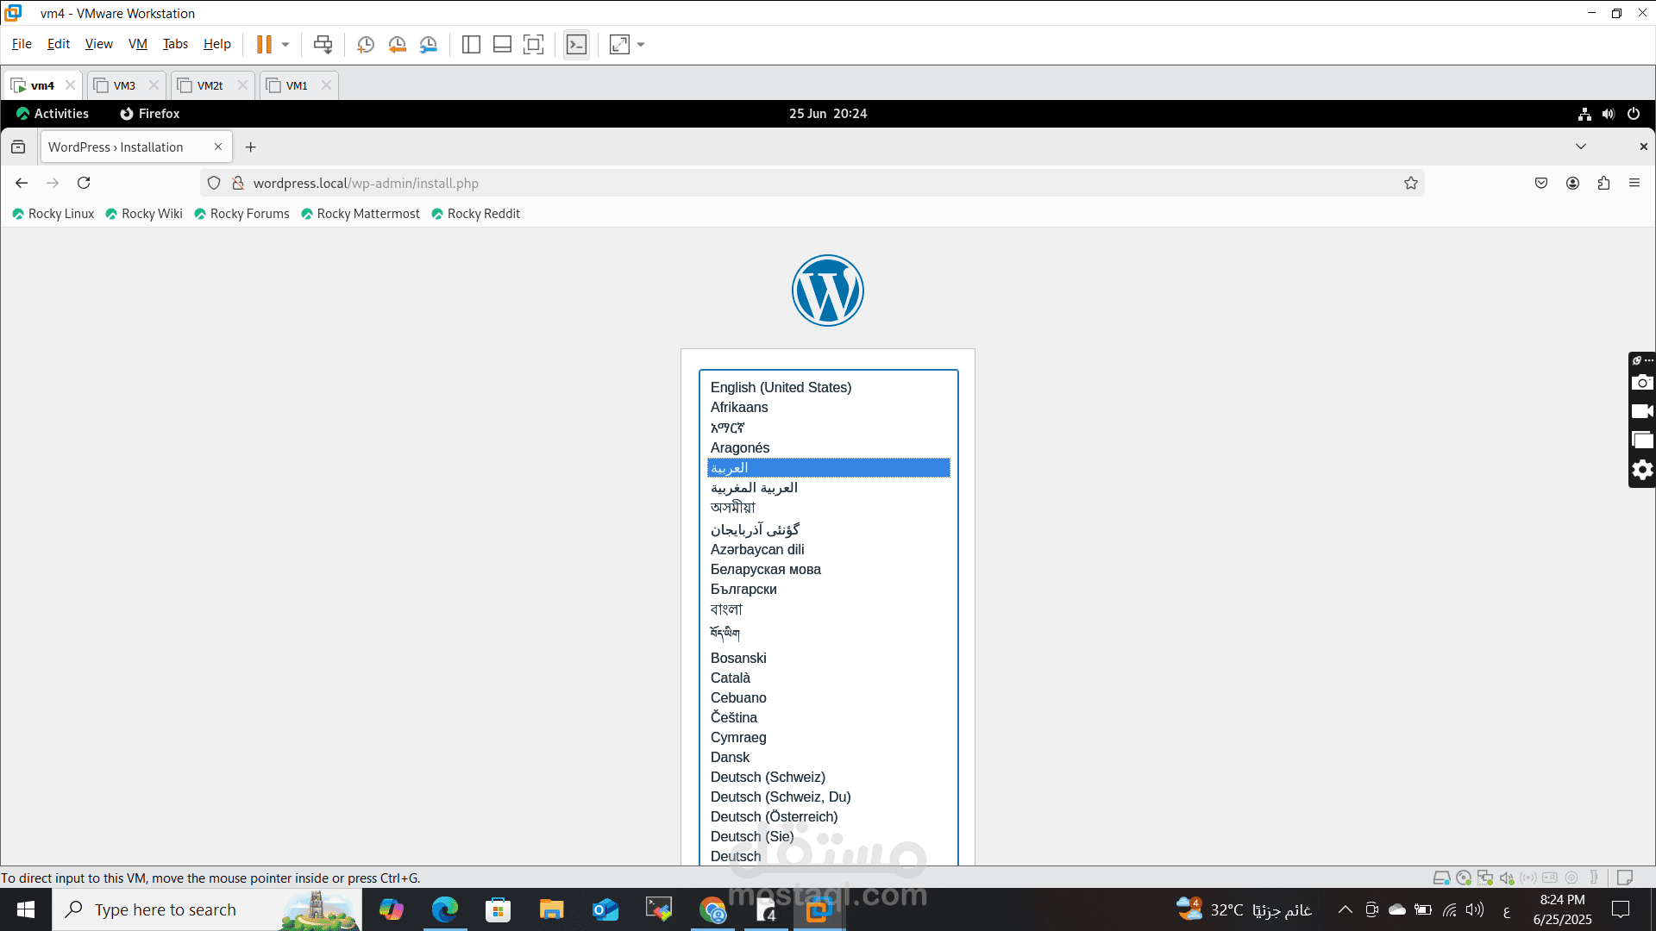The width and height of the screenshot is (1656, 931).
Task: Open the Help menu
Action: click(216, 44)
